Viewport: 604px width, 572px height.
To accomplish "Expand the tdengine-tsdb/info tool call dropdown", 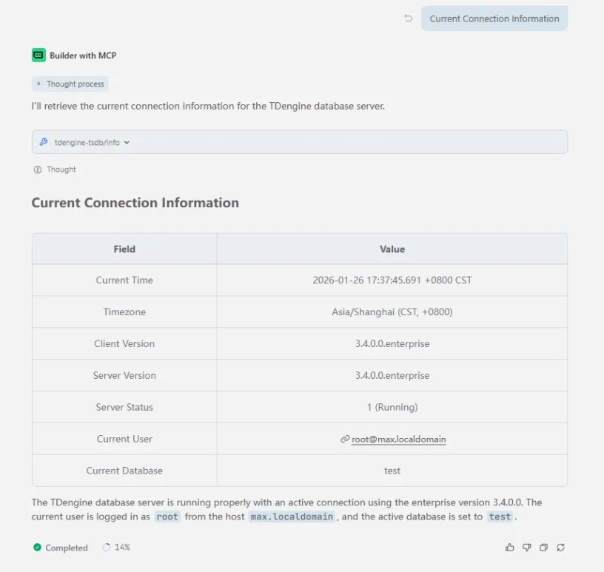I will 127,142.
